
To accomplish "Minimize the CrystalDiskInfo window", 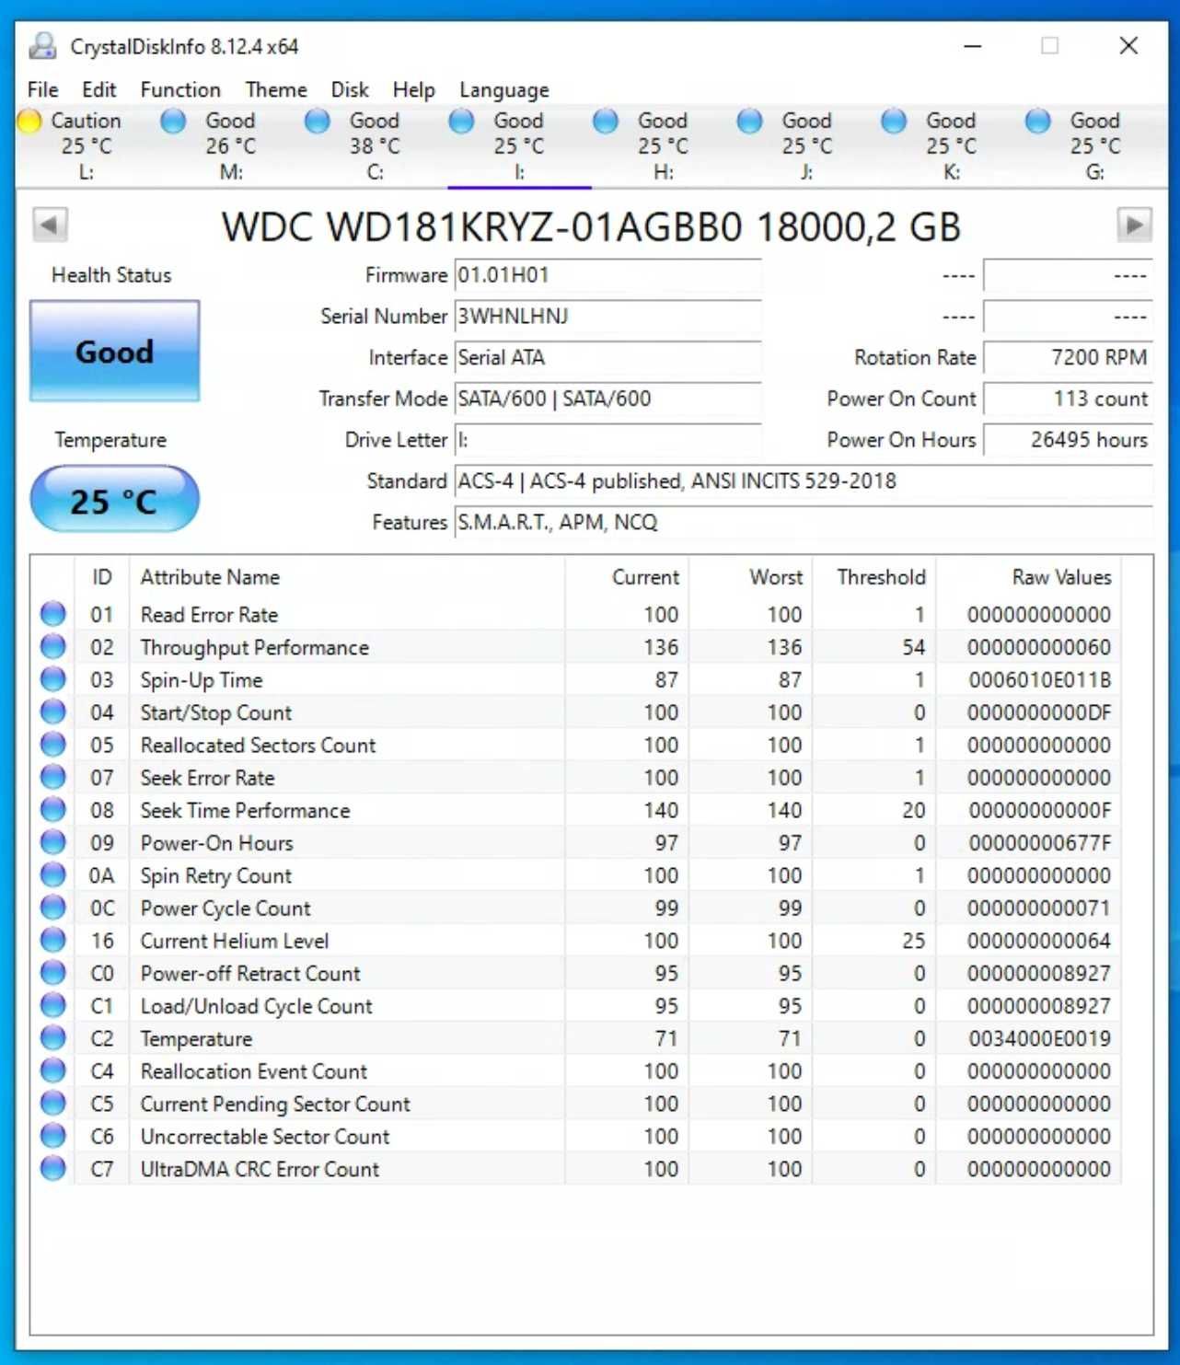I will [x=972, y=46].
